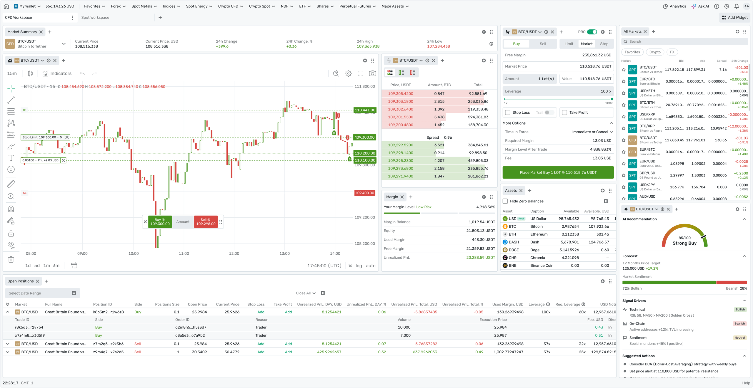Image resolution: width=753 pixels, height=388 pixels.
Task: Delete drawings with trash icon
Action: point(11,259)
